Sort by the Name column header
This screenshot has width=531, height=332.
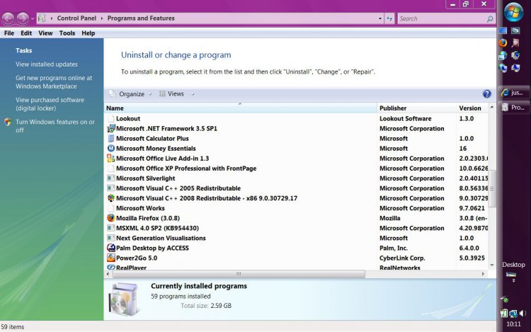(241, 108)
